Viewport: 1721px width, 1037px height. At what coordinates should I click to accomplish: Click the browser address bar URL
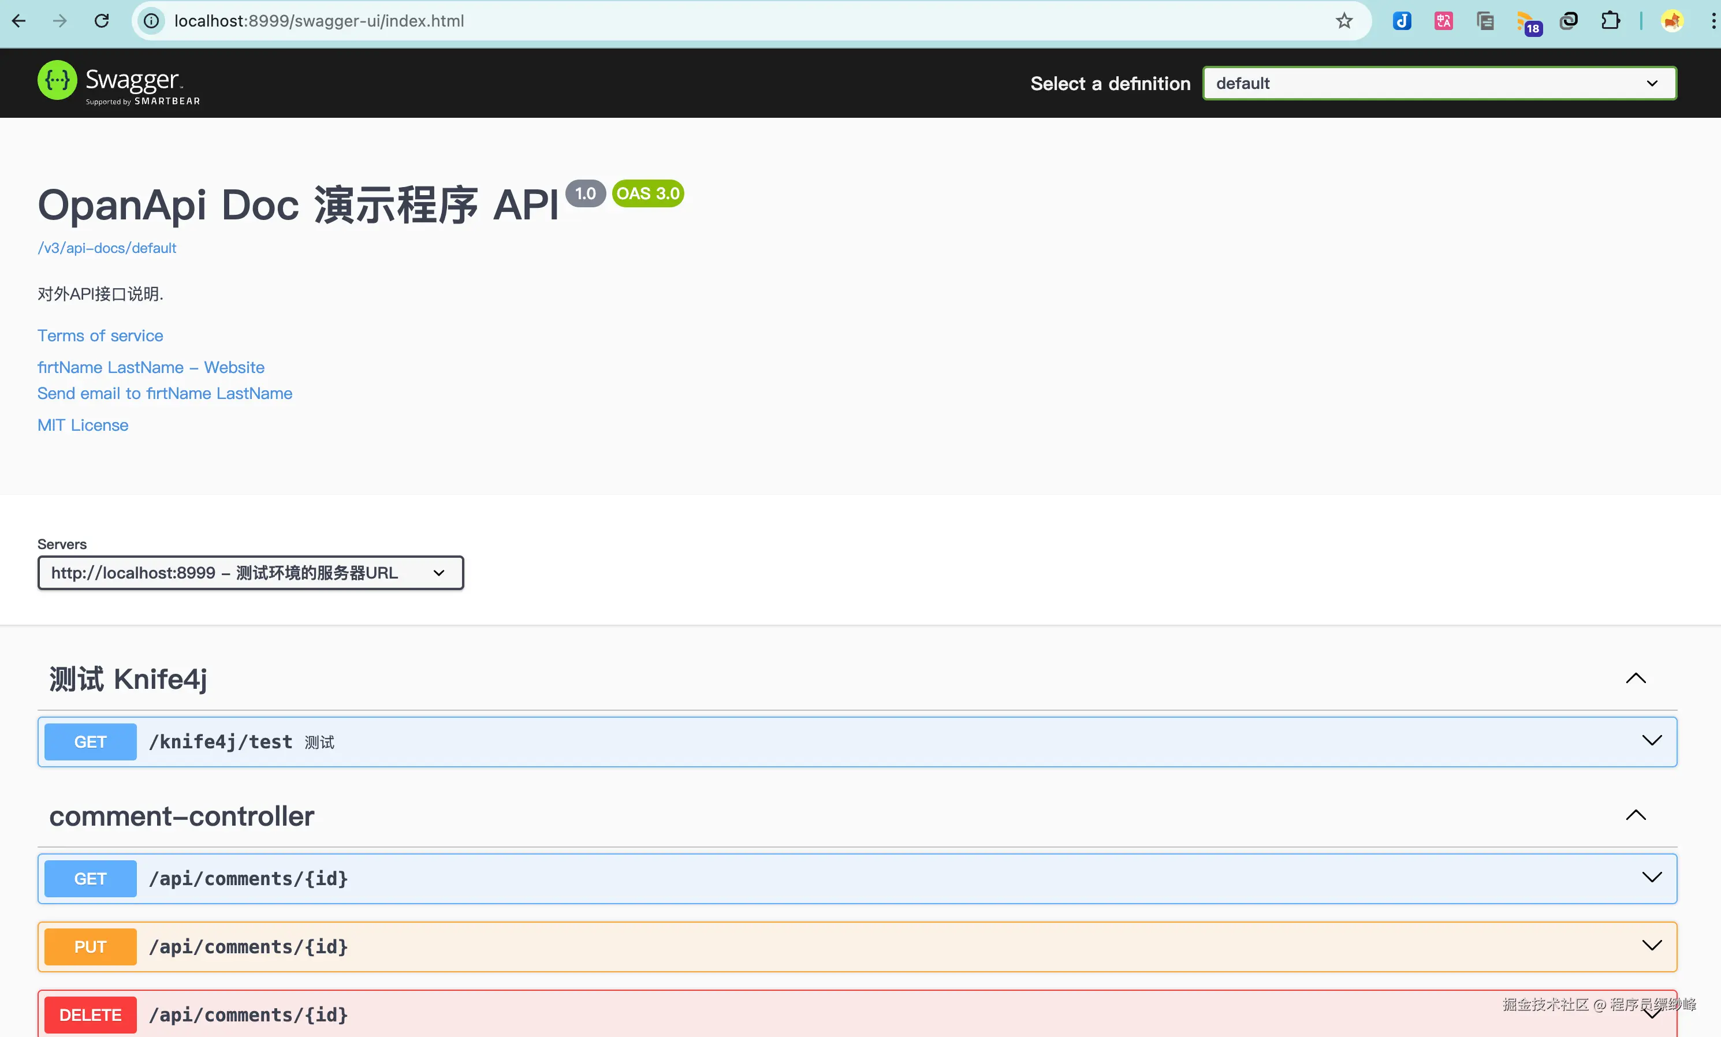coord(319,21)
